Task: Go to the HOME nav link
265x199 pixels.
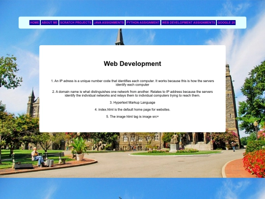Action: tap(35, 23)
